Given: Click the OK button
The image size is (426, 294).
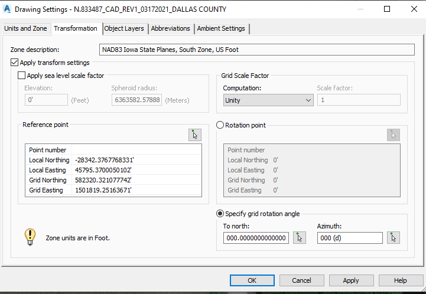Looking at the screenshot, I should tap(252, 280).
